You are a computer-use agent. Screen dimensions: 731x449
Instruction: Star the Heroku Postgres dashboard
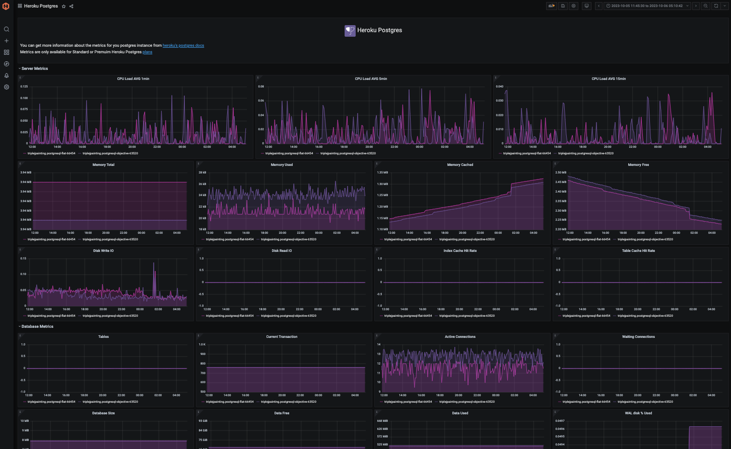pyautogui.click(x=63, y=6)
